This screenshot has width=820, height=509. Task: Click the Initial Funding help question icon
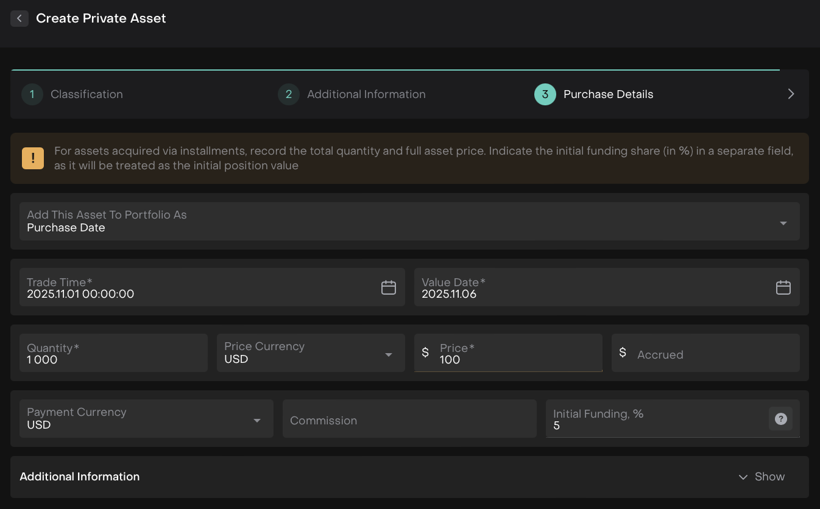(780, 419)
